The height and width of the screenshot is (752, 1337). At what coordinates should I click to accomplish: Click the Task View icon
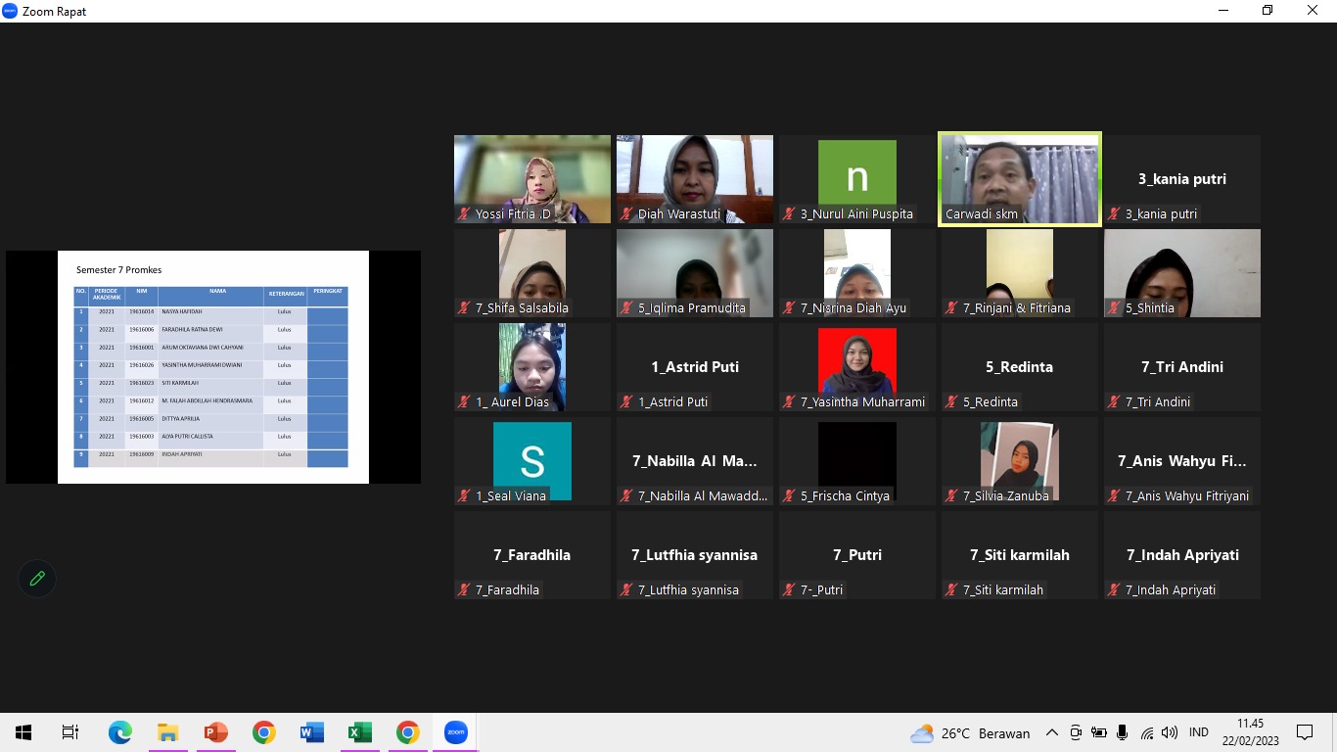click(70, 732)
